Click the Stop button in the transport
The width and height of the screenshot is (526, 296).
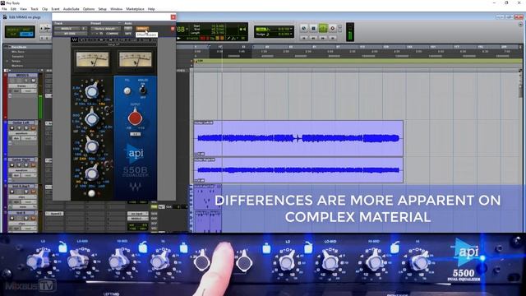(x=314, y=28)
